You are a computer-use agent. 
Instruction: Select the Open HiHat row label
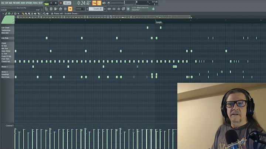coord(6,51)
